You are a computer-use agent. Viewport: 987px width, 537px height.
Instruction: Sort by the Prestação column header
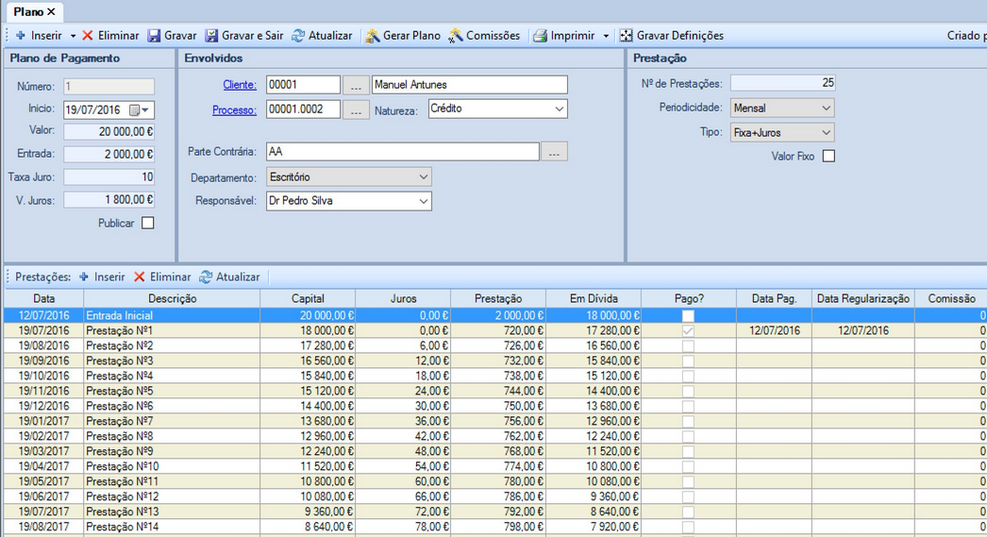click(498, 298)
